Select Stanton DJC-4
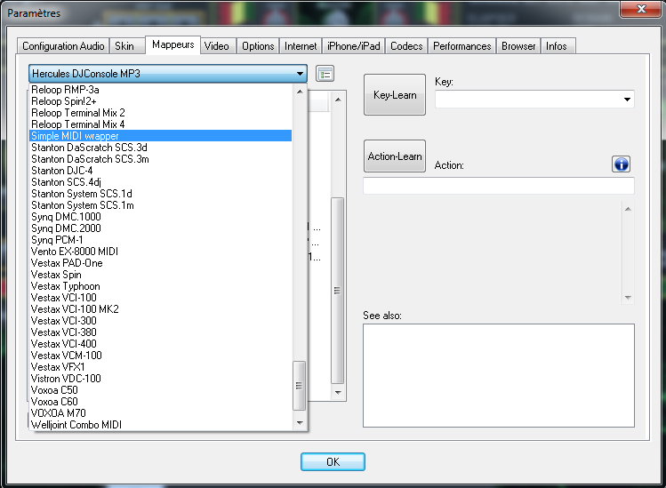 pyautogui.click(x=161, y=171)
